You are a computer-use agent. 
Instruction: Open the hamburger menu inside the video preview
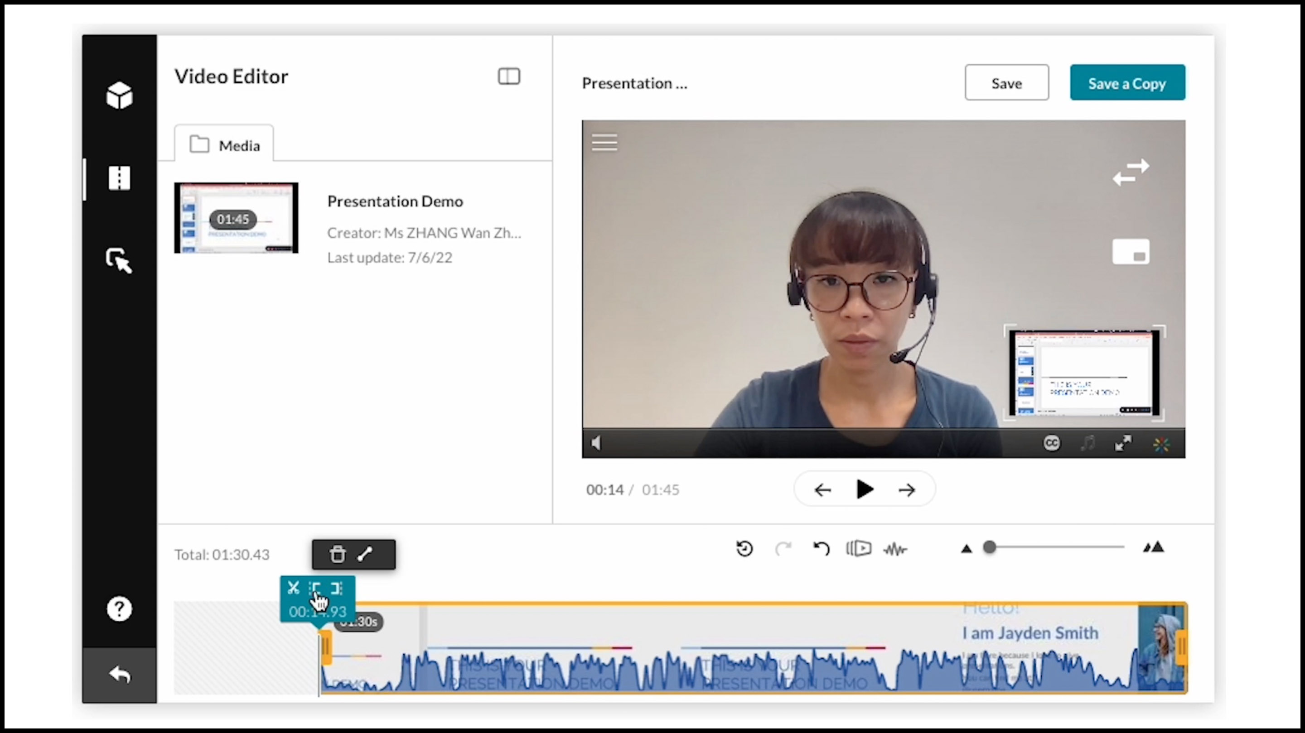pyautogui.click(x=604, y=142)
